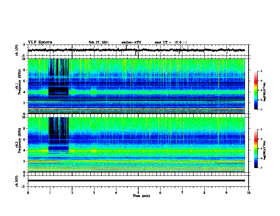This screenshot has height=216, width=280.
Task: Click the ch.1 spectrogram color bar
Action: click(256, 90)
